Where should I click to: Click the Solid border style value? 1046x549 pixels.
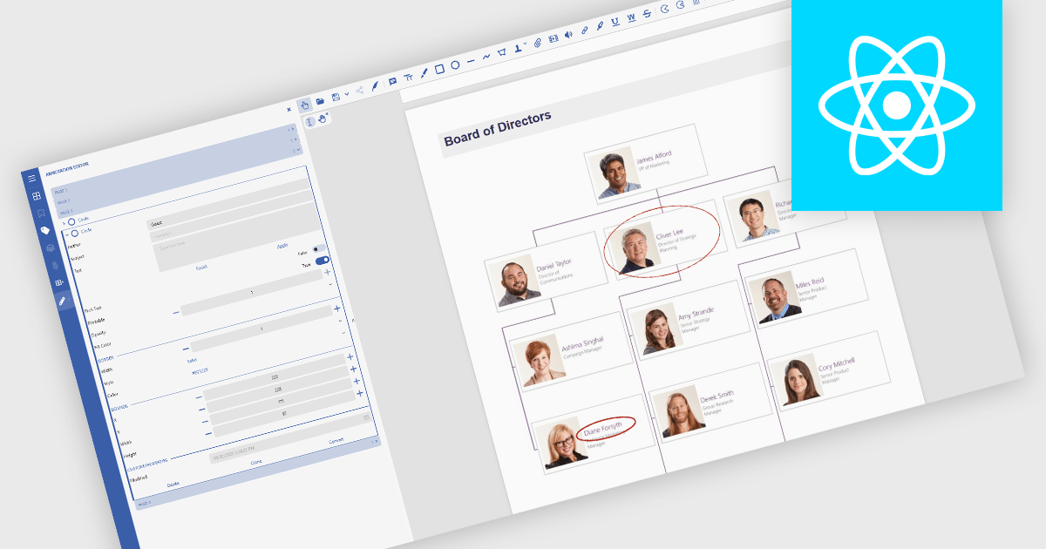coord(191,360)
